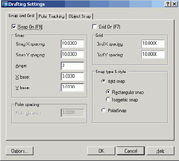Click the disabled Polar distance field

(72, 113)
